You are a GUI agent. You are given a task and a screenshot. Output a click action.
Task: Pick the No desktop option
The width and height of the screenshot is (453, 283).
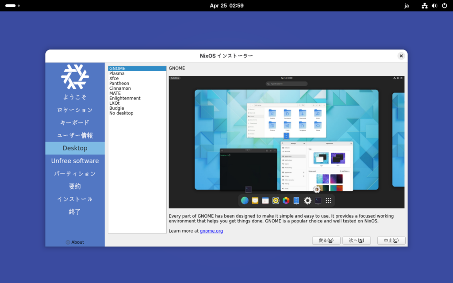pos(121,113)
